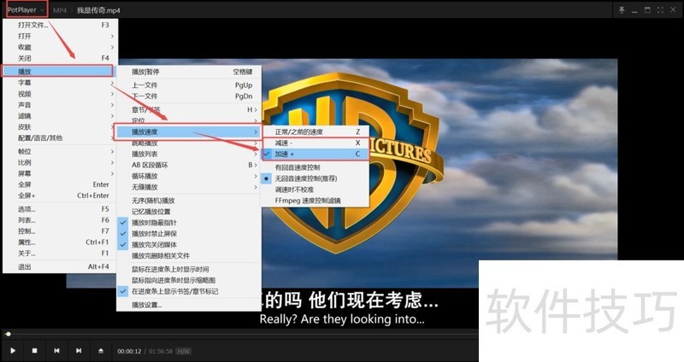Click the Play button in control bar

(13, 351)
